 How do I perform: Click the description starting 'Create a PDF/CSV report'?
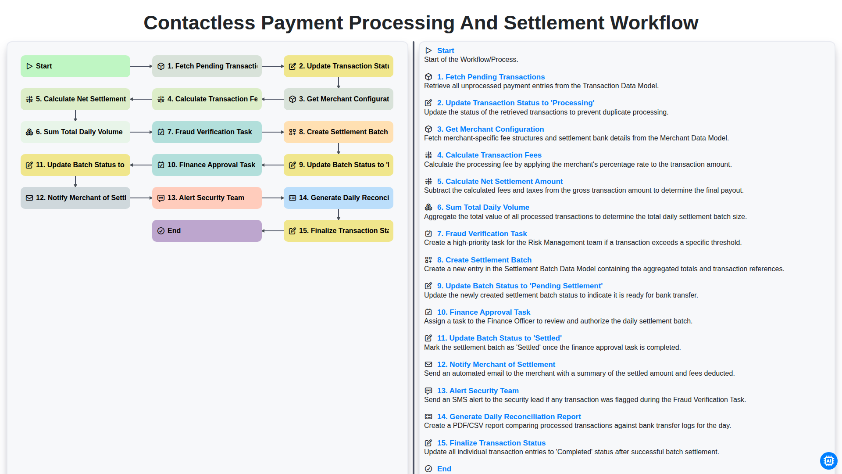point(578,426)
